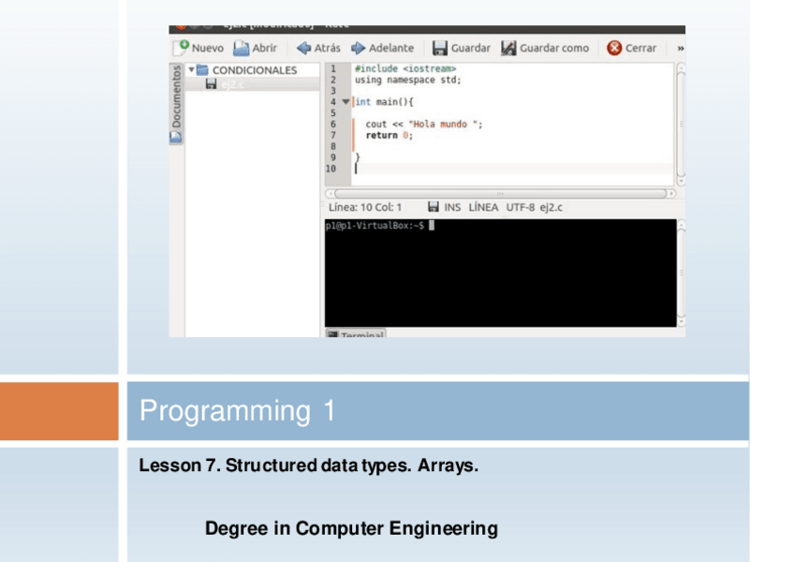Go forward with the Adelante arrow
Screen dimensions: 794x562
tap(358, 48)
